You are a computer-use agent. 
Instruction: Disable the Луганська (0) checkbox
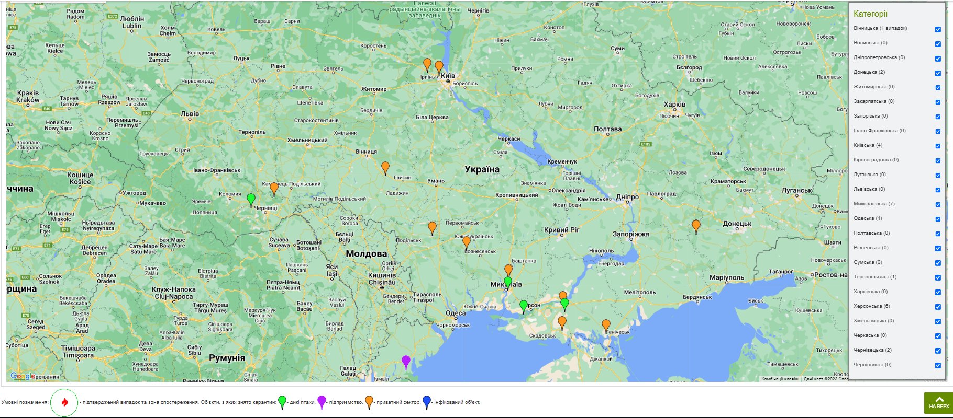938,176
